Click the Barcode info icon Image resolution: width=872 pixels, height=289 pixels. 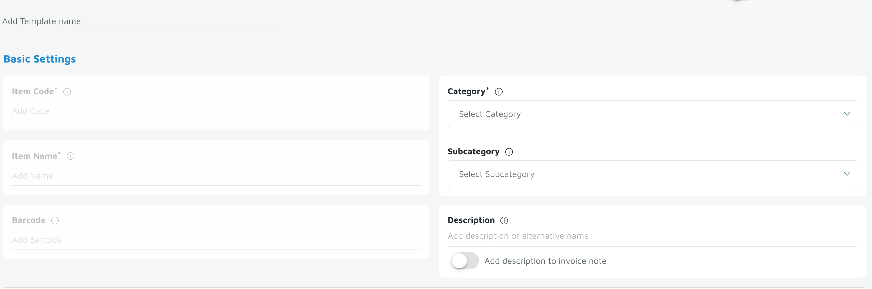55,221
